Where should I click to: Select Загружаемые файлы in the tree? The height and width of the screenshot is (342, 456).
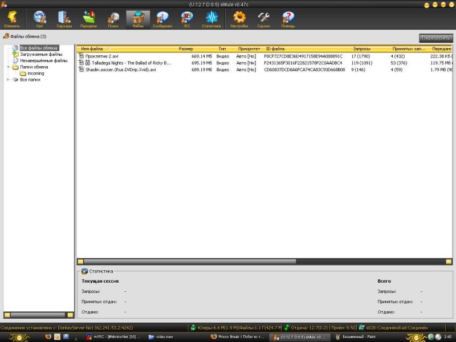(41, 54)
